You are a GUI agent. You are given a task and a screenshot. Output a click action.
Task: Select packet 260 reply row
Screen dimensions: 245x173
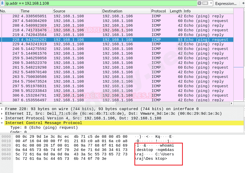[x=117, y=63]
